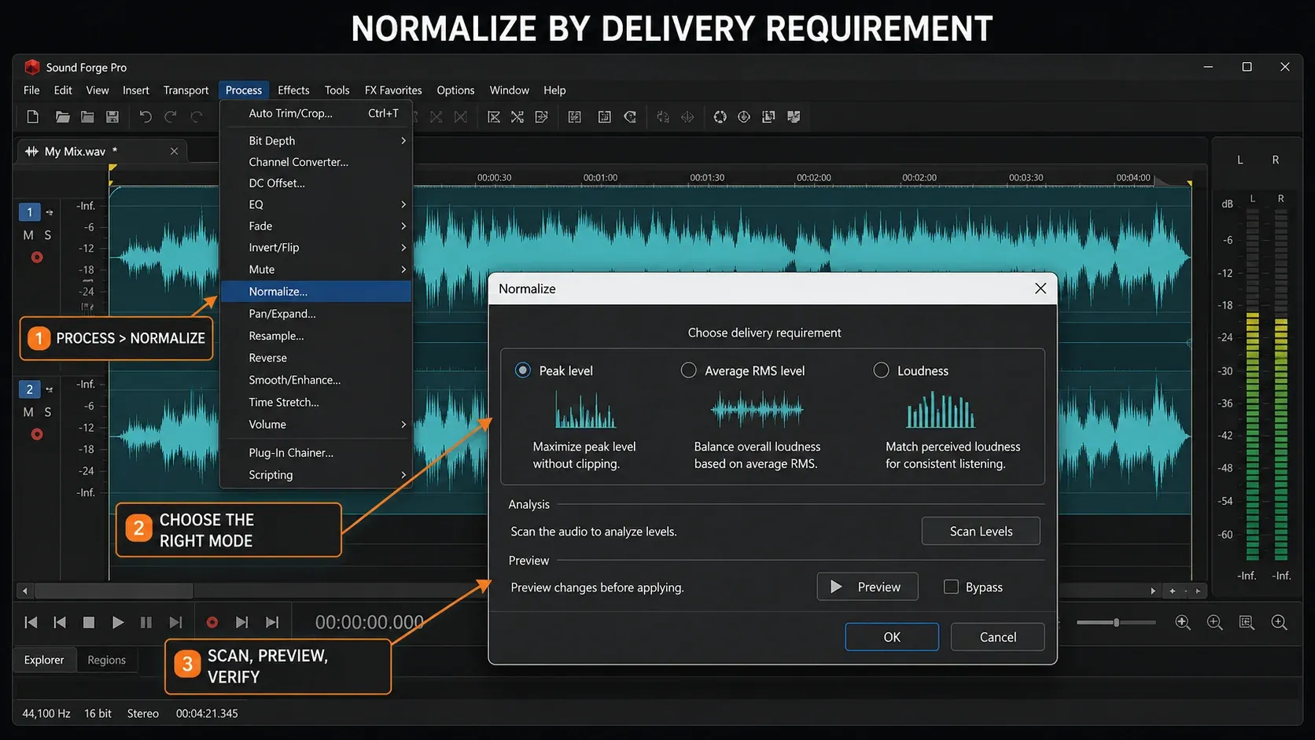The width and height of the screenshot is (1315, 740).
Task: Choose Plug-In Chainer... menu entry
Action: tap(316, 453)
